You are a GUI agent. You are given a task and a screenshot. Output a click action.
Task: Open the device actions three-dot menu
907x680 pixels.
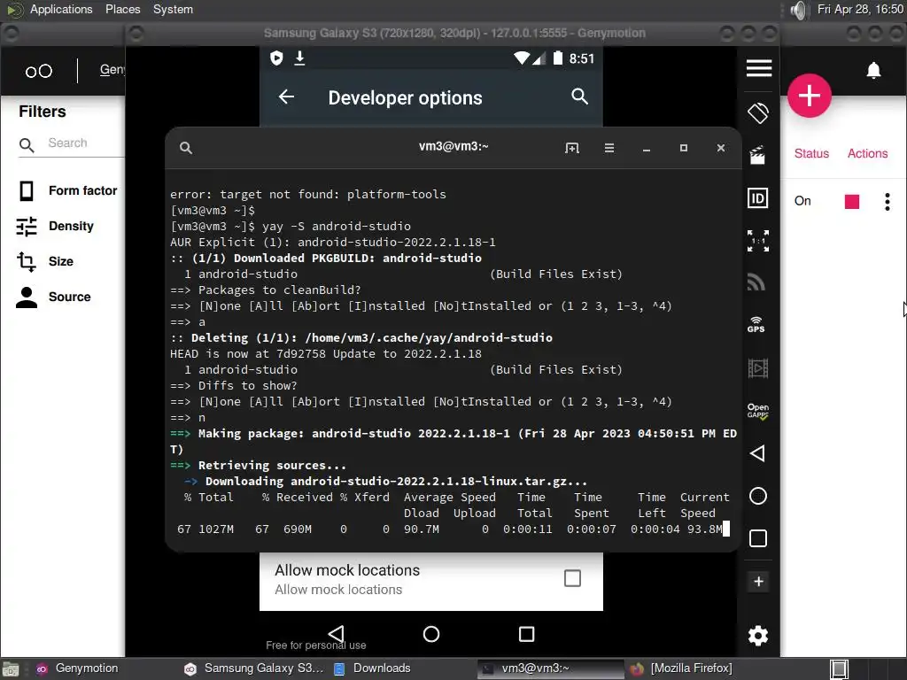pos(887,201)
